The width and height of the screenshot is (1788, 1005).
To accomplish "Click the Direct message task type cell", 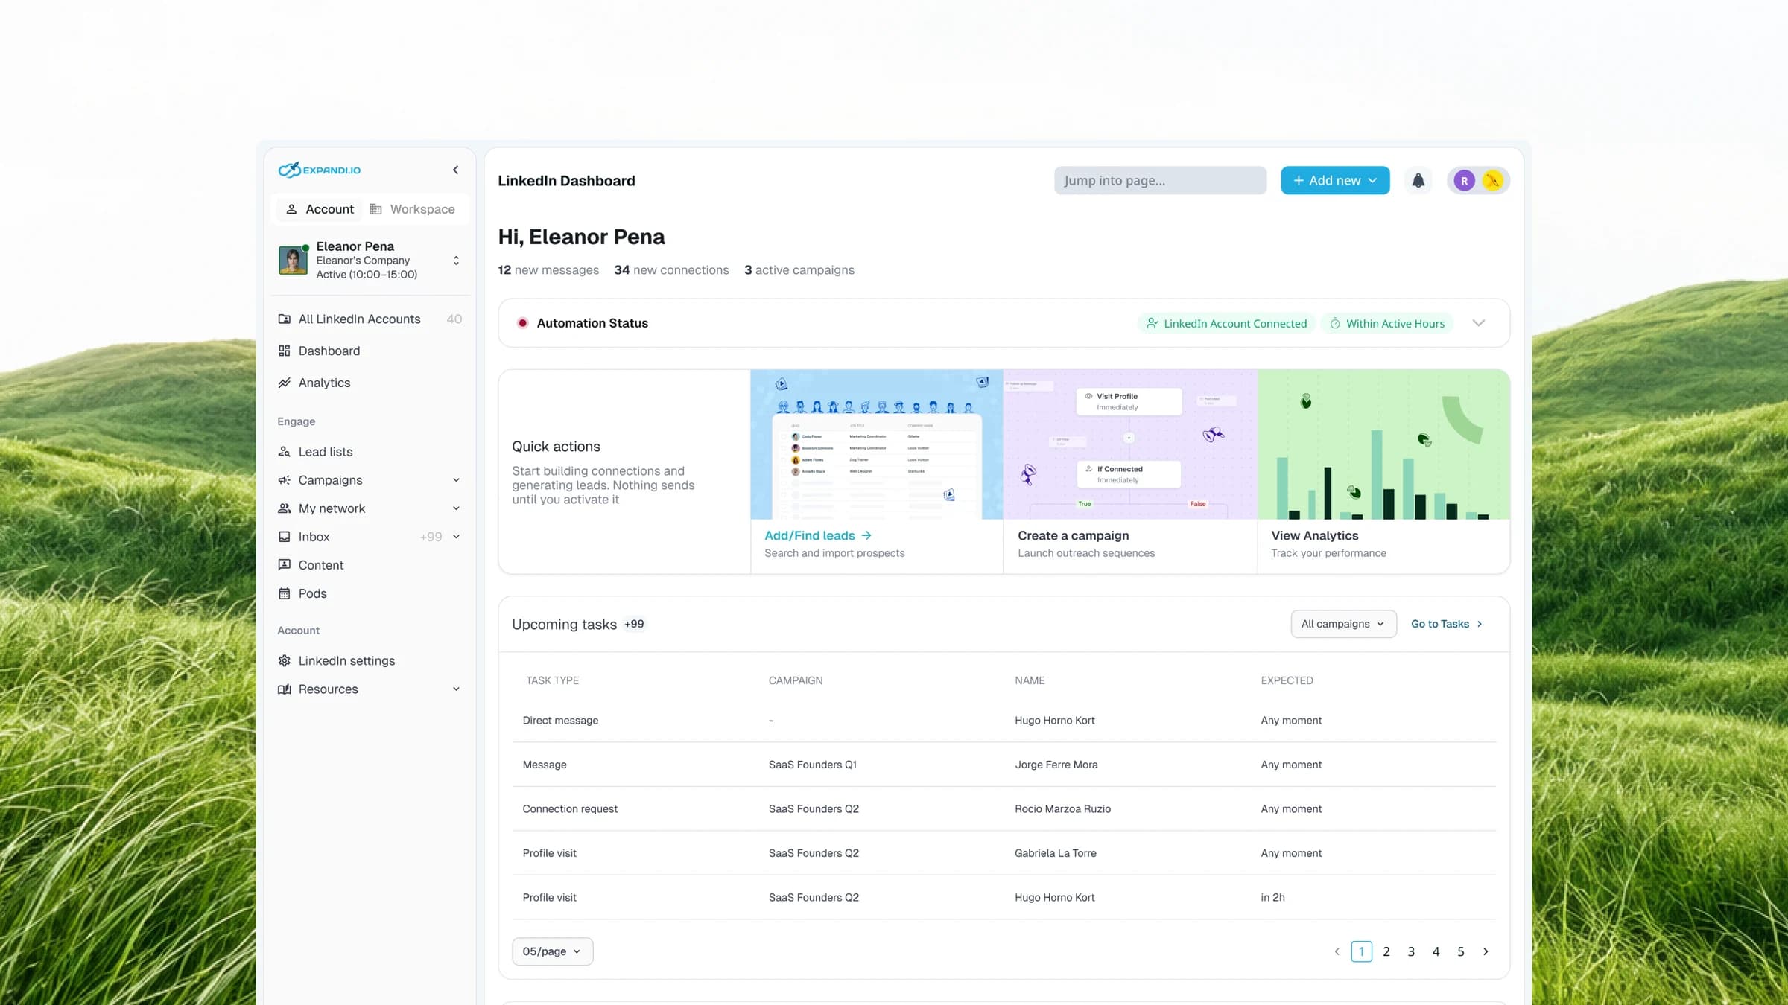I will pyautogui.click(x=560, y=721).
